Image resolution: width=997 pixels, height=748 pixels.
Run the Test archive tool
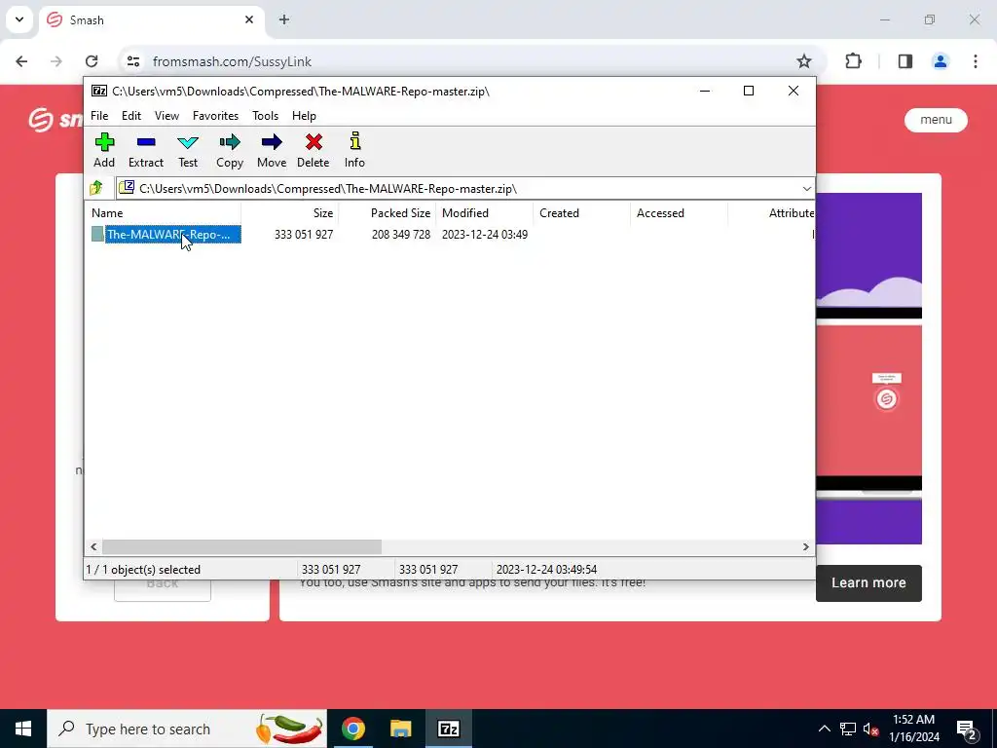tap(188, 149)
